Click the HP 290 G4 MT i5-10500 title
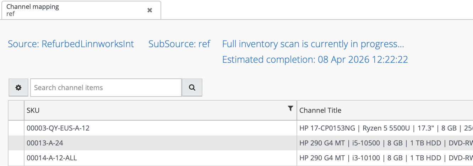473x166 pixels. (386, 143)
